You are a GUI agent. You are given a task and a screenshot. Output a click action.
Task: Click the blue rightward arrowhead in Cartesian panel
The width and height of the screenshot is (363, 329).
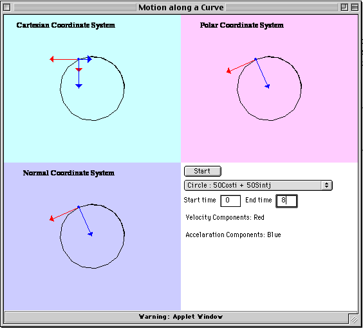coord(89,59)
